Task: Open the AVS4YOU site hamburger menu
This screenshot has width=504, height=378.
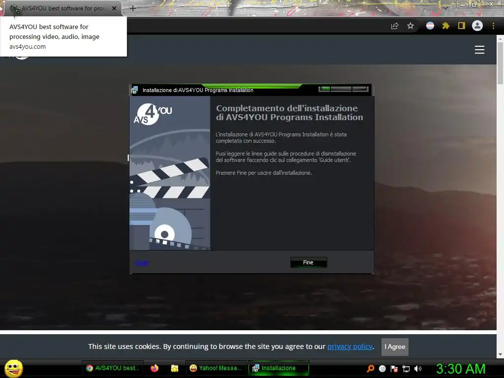Action: (479, 50)
